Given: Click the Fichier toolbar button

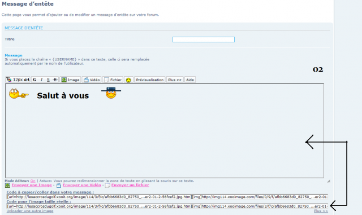Looking at the screenshot, I should 113,80.
